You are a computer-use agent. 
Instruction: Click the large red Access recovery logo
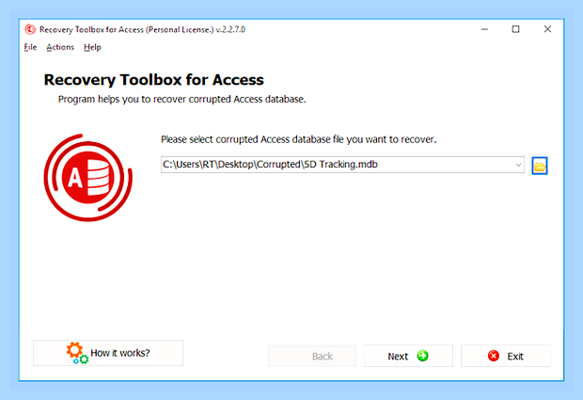[x=87, y=178]
